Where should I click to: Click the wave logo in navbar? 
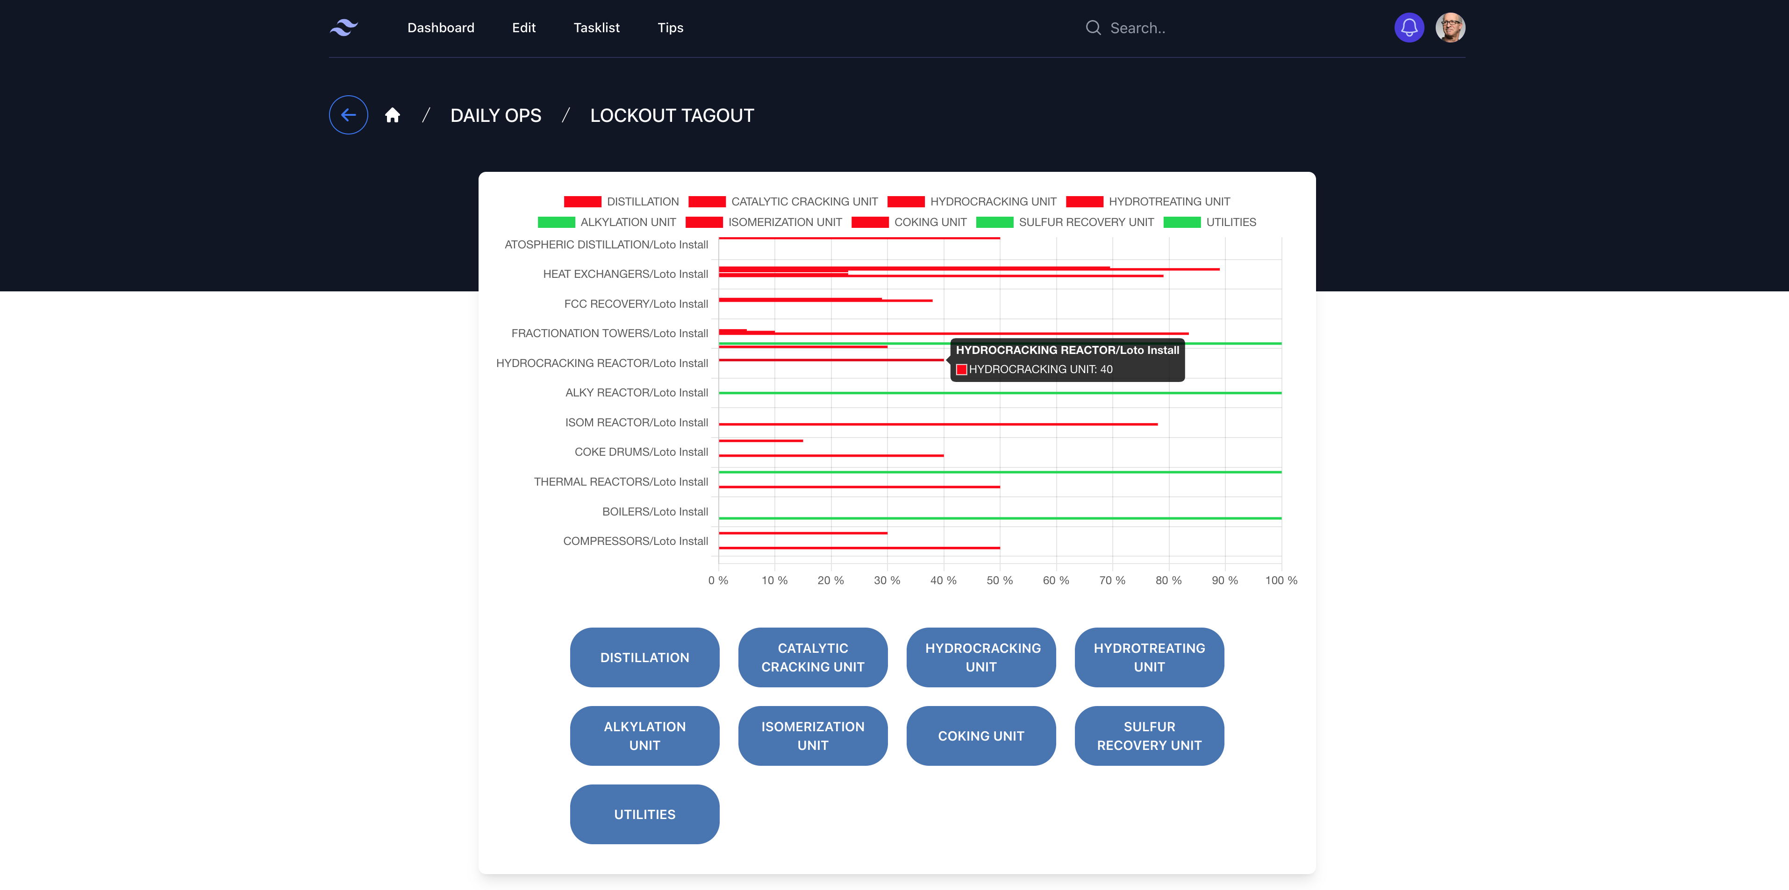(344, 28)
